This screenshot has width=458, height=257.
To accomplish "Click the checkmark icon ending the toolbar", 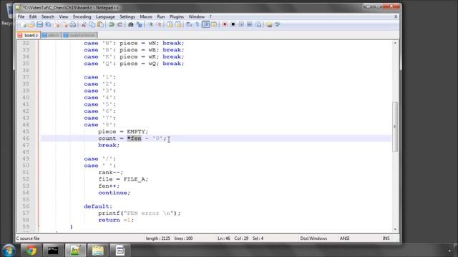I will point(277,25).
